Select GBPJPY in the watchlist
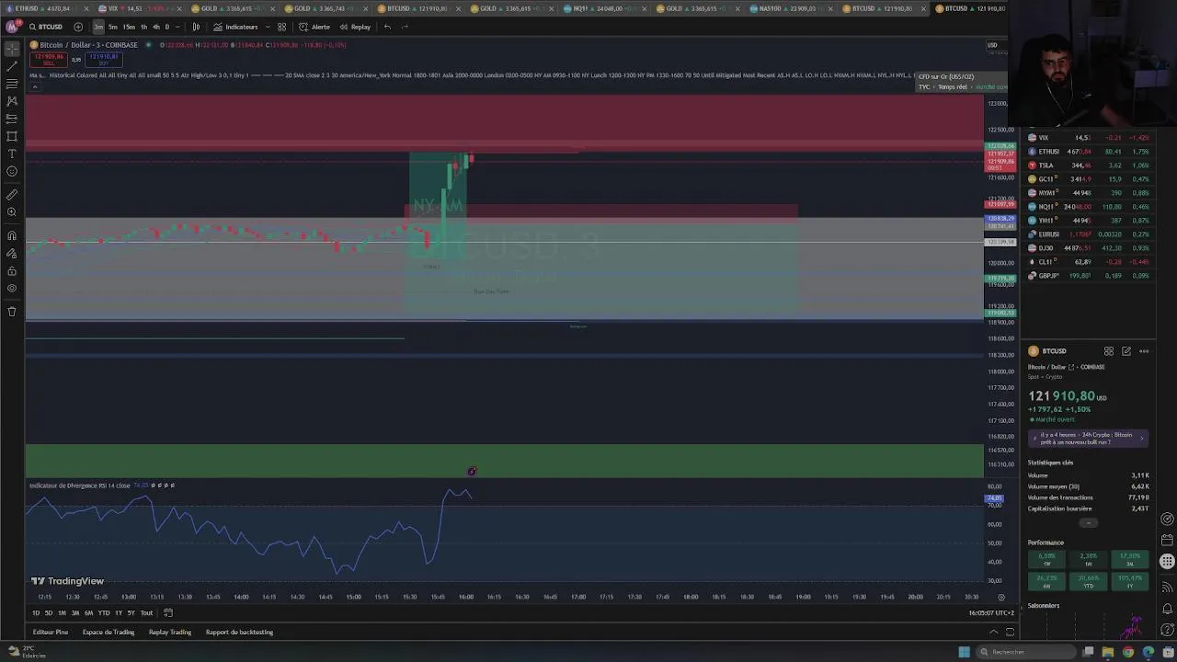1177x662 pixels. tap(1089, 276)
